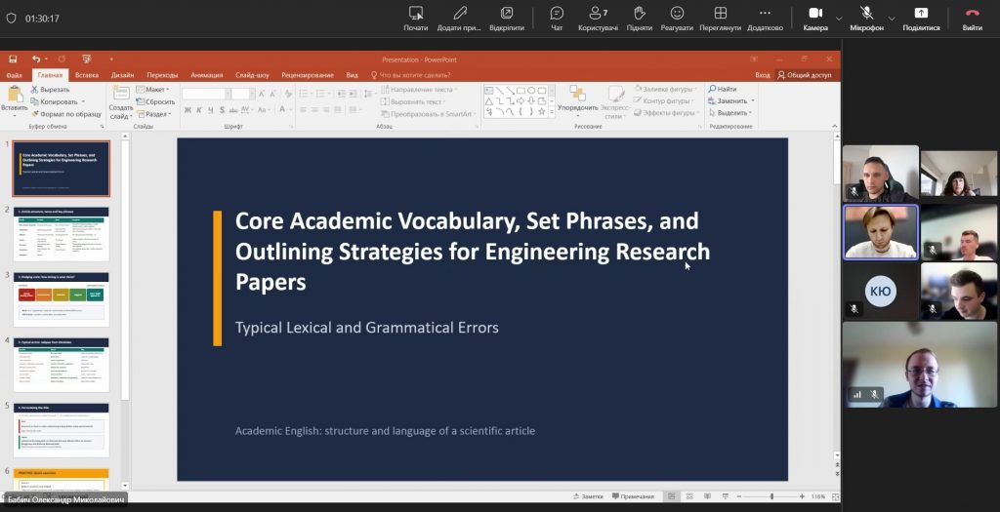1000x512 pixels.
Task: Toggle the Teams camera on or off
Action: (x=815, y=19)
